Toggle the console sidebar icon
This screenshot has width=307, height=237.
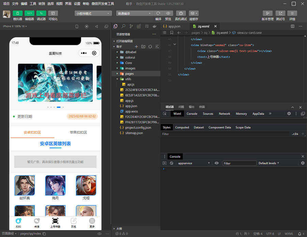pyautogui.click(x=164, y=163)
